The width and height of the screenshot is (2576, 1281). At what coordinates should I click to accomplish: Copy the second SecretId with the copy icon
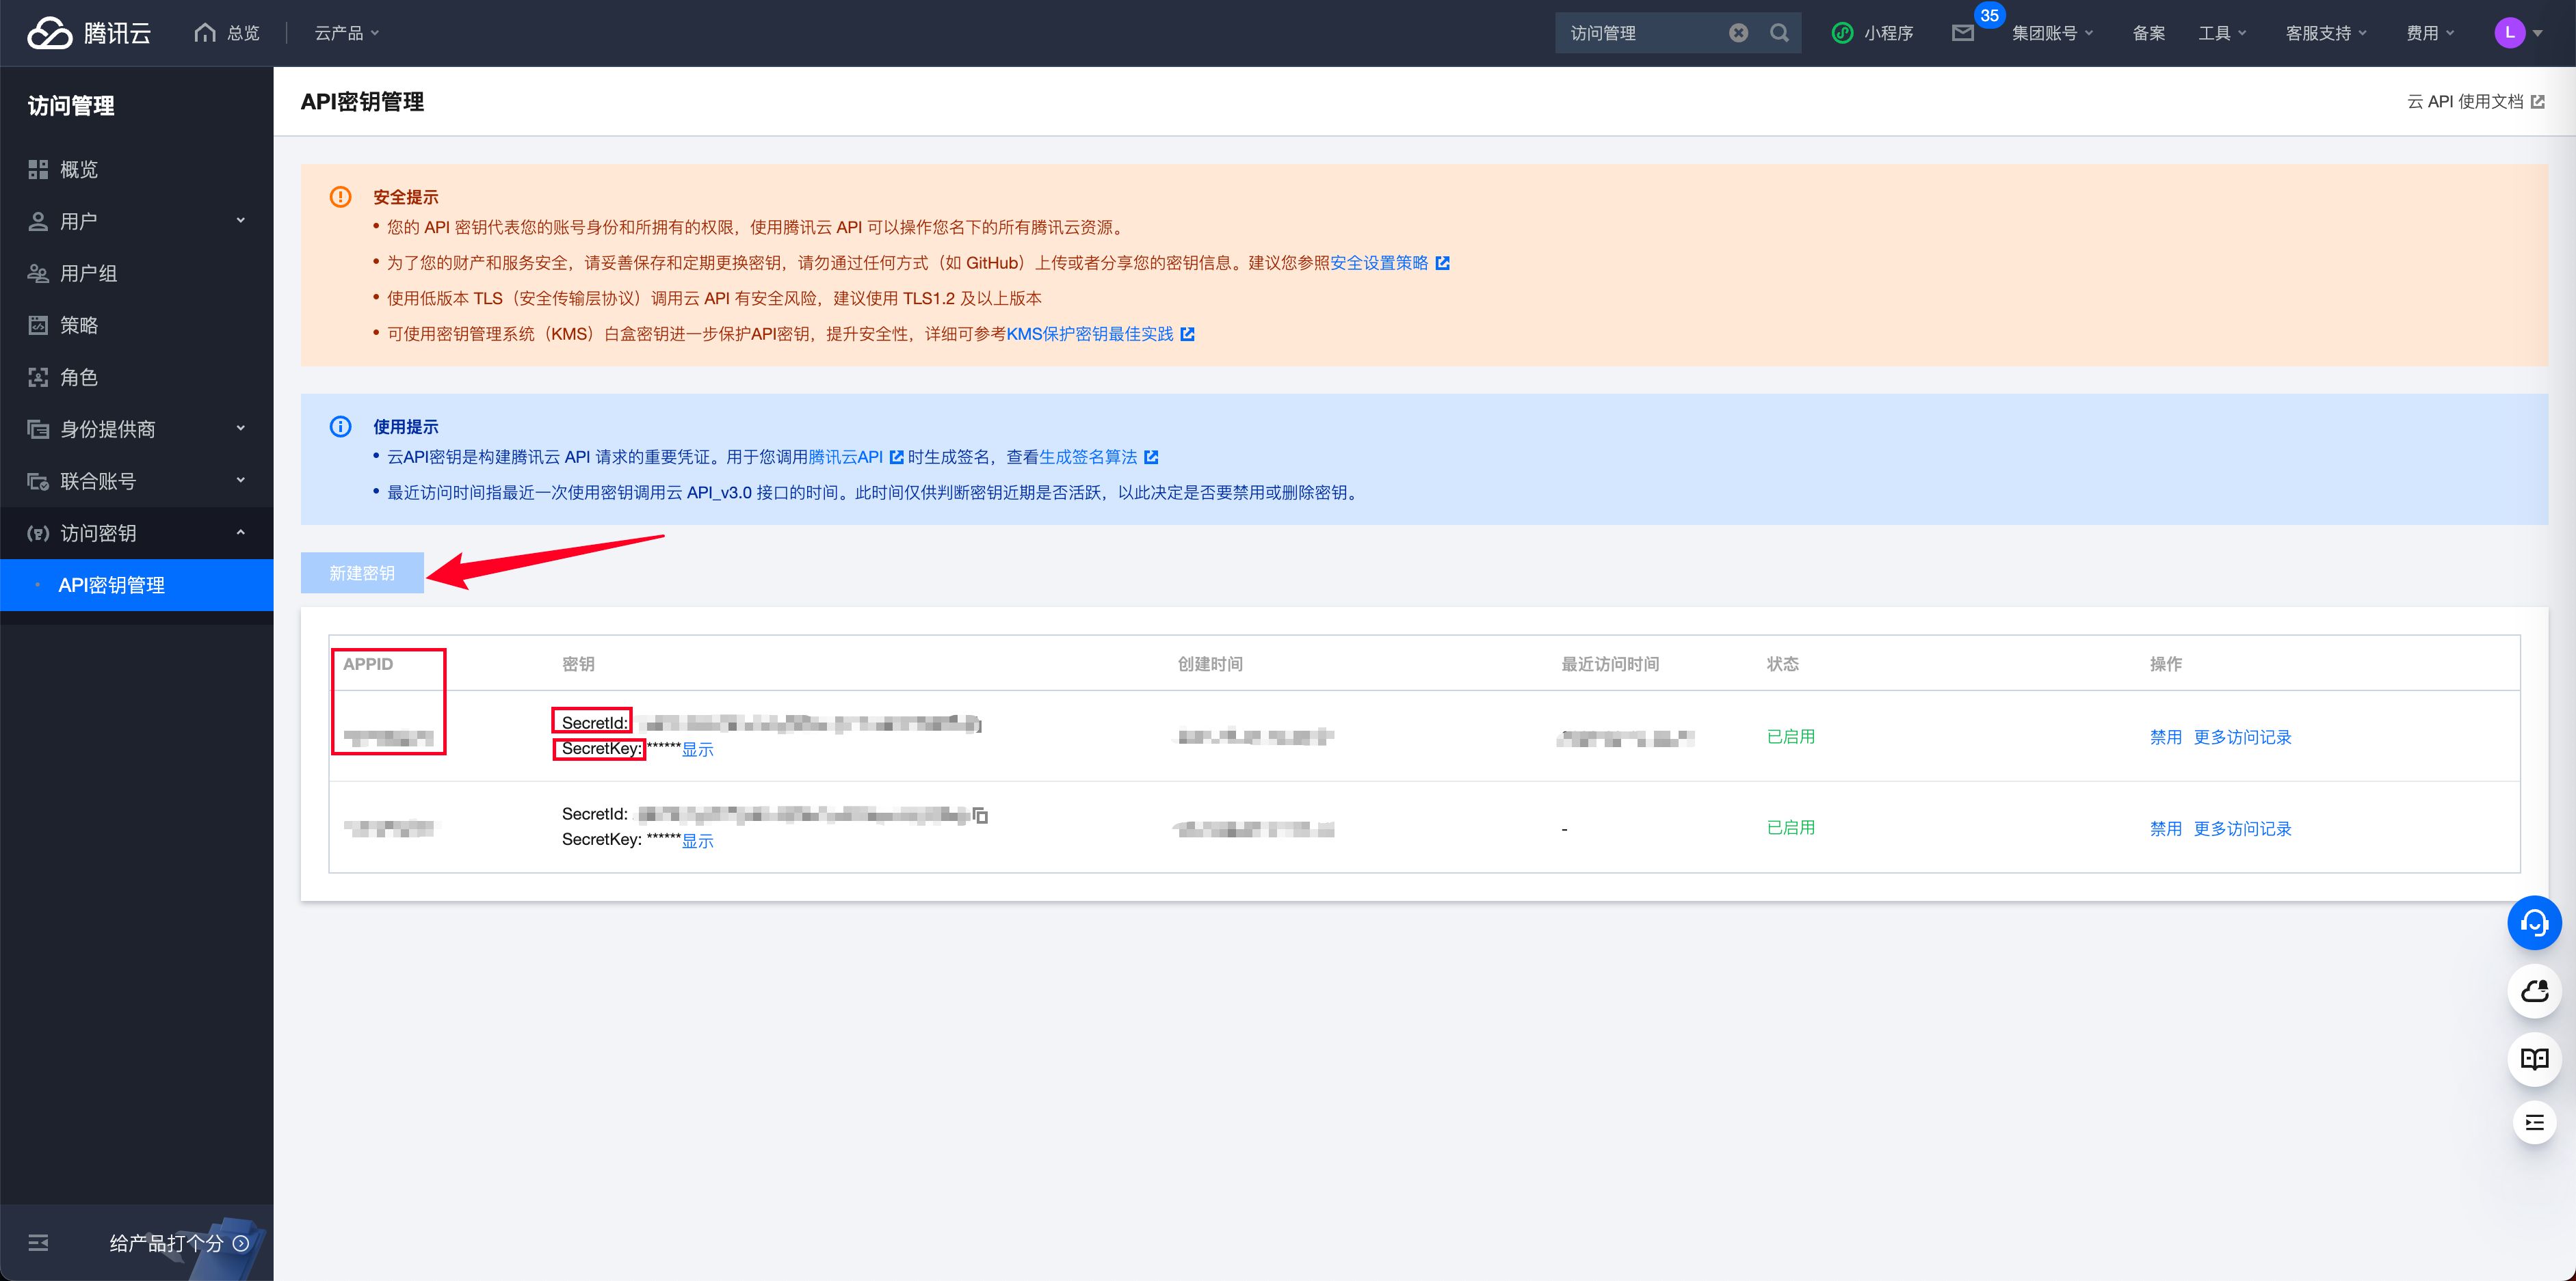click(981, 816)
